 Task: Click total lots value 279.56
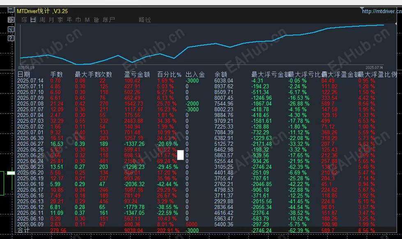click(58, 230)
